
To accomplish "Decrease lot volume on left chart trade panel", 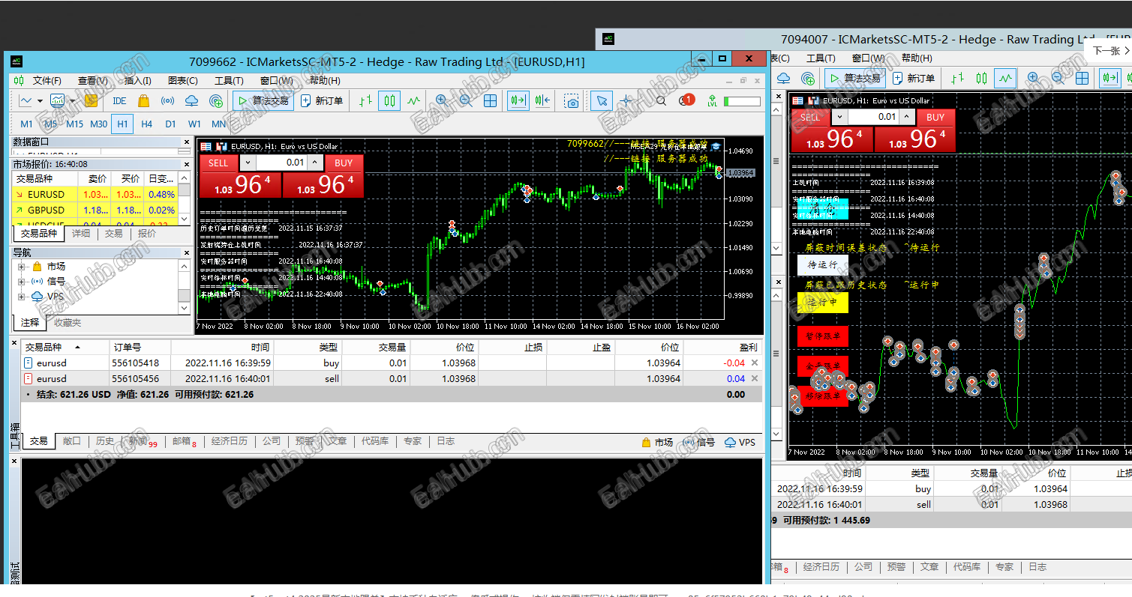I will pos(248,163).
